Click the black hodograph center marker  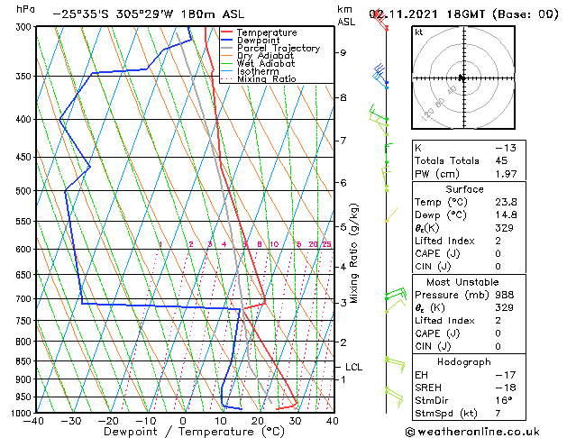(462, 78)
